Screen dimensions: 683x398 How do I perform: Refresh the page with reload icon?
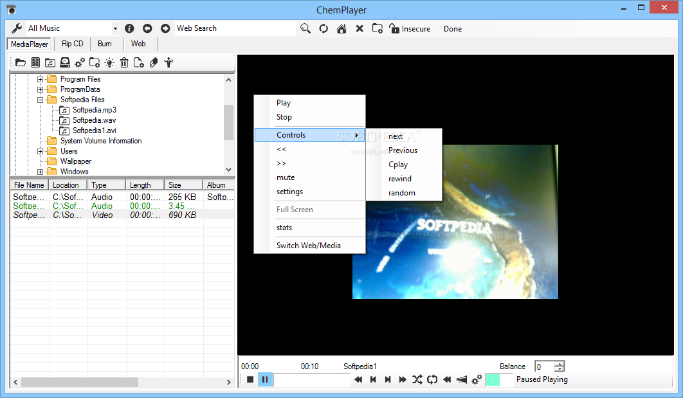tap(323, 29)
